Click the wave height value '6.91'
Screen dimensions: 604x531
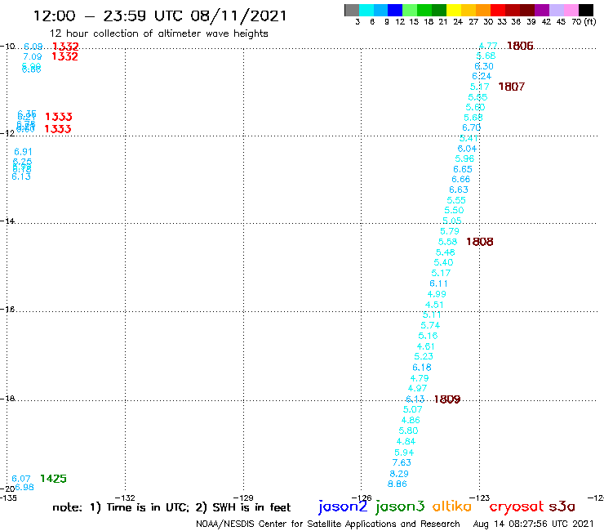click(x=23, y=152)
